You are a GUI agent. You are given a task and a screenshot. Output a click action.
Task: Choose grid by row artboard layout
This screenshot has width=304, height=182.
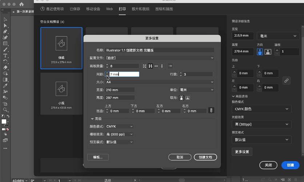144,66
